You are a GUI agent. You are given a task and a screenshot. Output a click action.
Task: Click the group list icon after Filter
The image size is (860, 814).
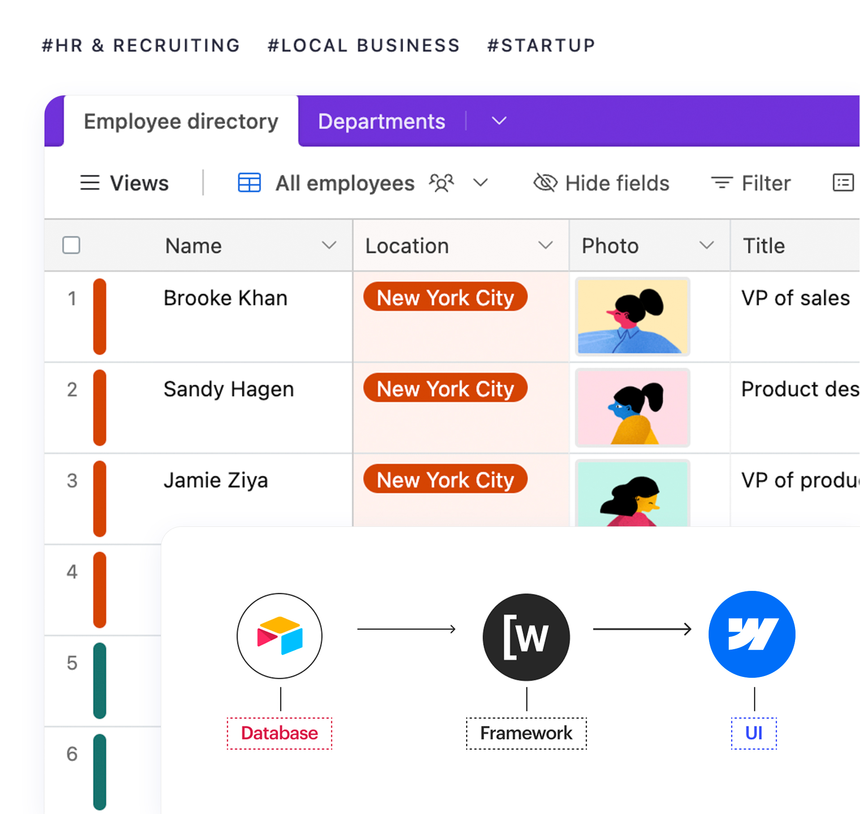[x=843, y=183]
